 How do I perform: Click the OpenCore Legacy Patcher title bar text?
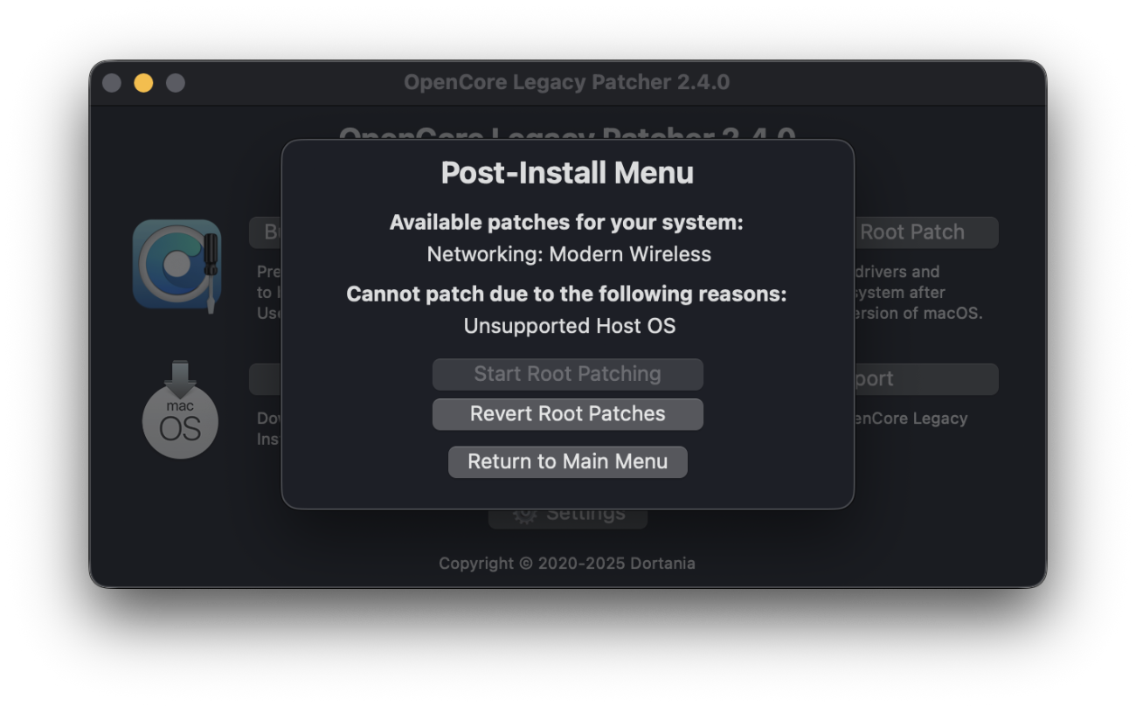coord(566,83)
